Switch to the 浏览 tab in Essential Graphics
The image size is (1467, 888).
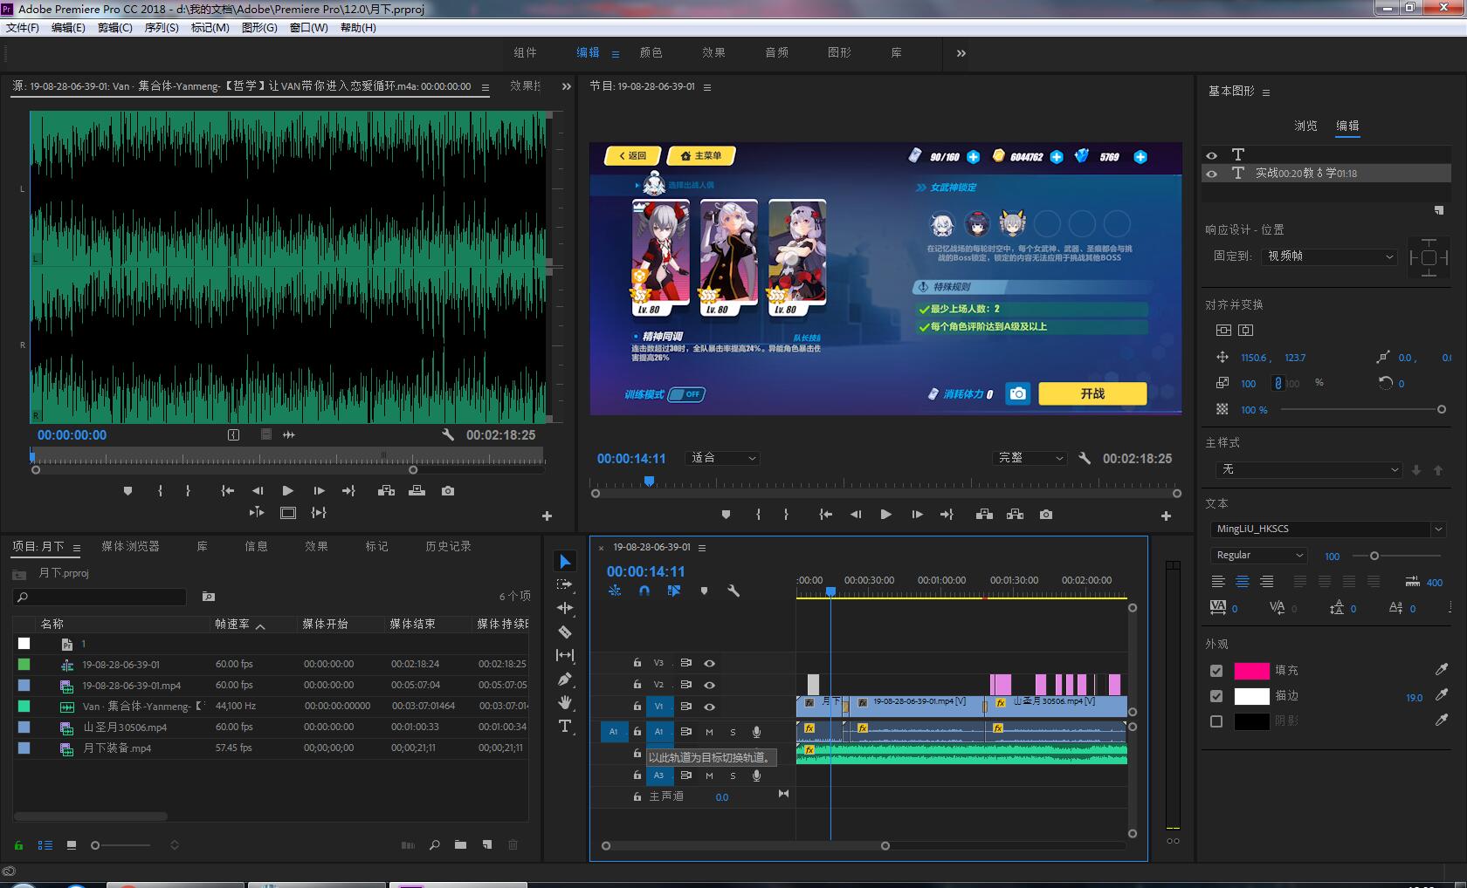(x=1305, y=126)
